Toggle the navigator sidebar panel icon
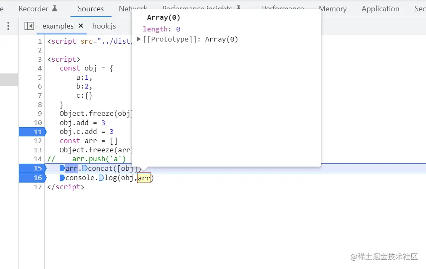 coord(29,26)
